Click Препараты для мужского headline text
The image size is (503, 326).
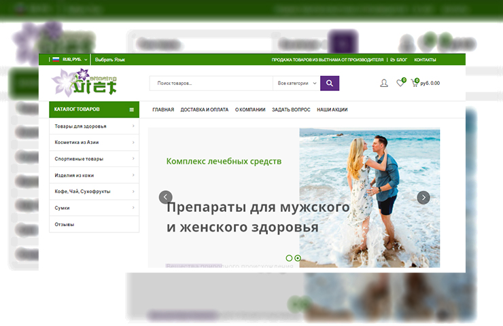click(258, 207)
